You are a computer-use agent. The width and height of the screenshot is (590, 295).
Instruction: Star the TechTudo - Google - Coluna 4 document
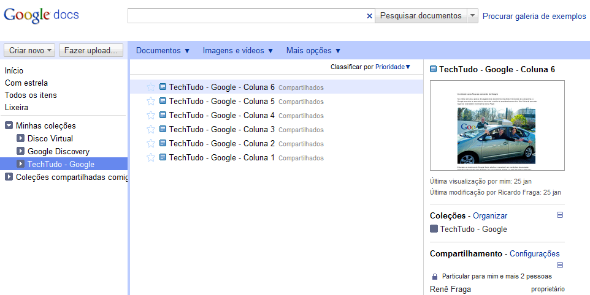tap(151, 116)
